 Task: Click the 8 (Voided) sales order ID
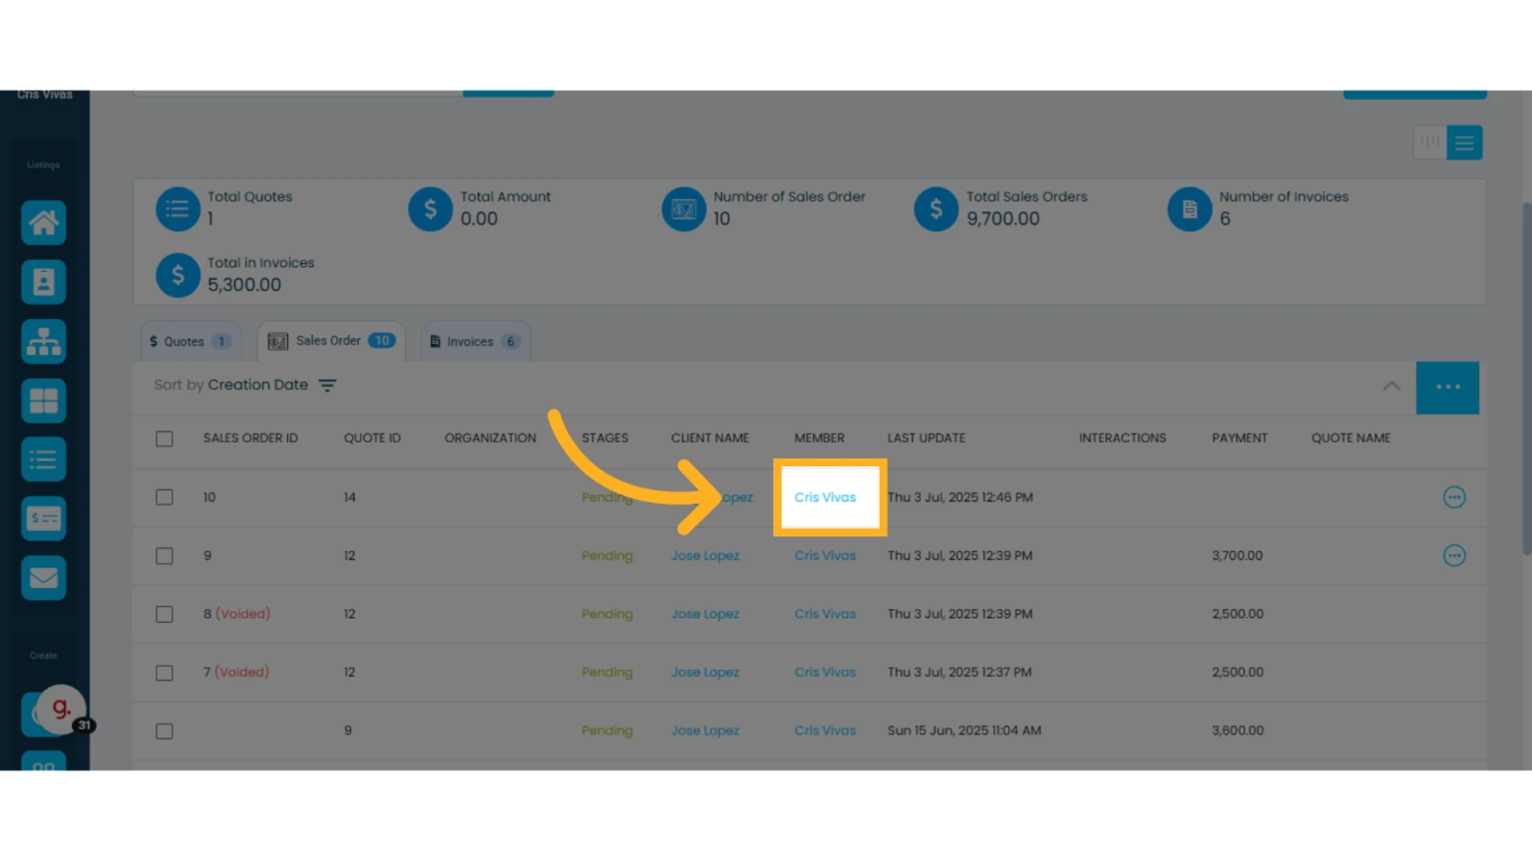point(236,614)
